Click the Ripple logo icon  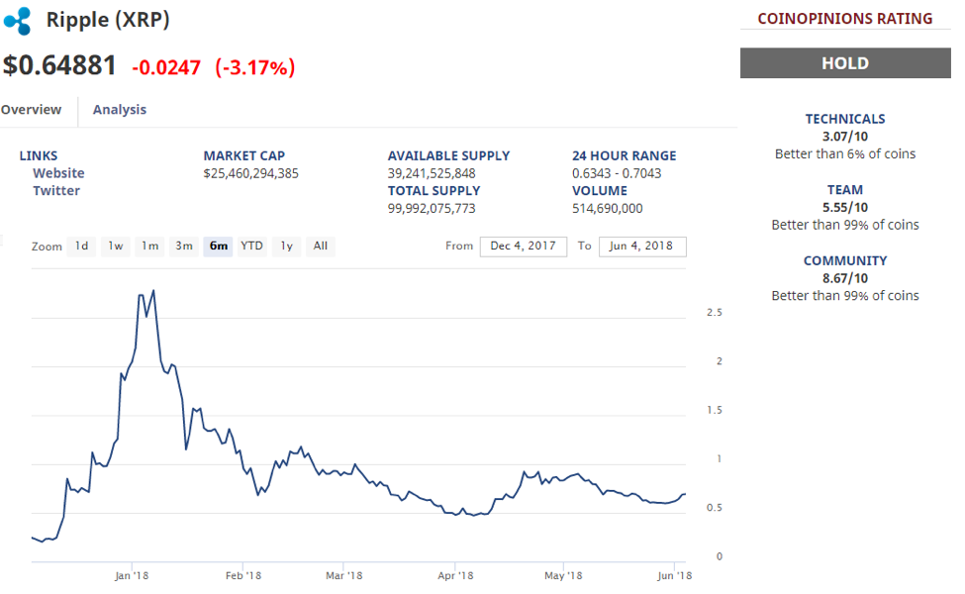point(17,21)
